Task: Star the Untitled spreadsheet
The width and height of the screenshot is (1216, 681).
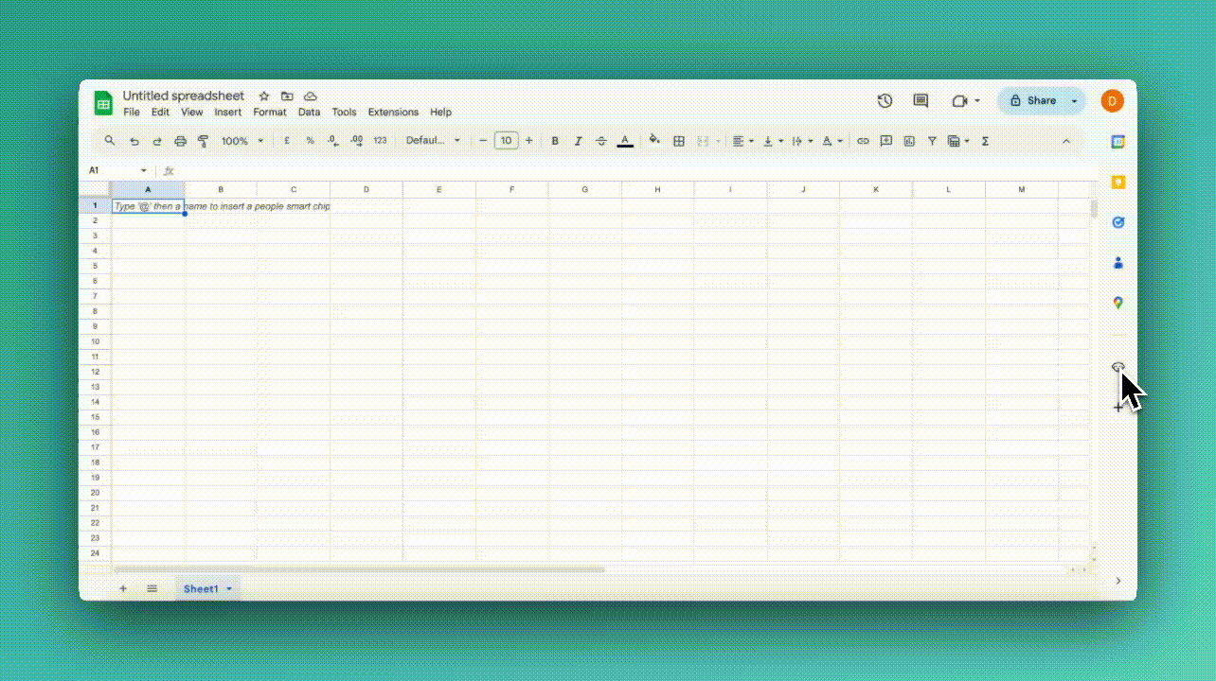Action: pyautogui.click(x=264, y=96)
